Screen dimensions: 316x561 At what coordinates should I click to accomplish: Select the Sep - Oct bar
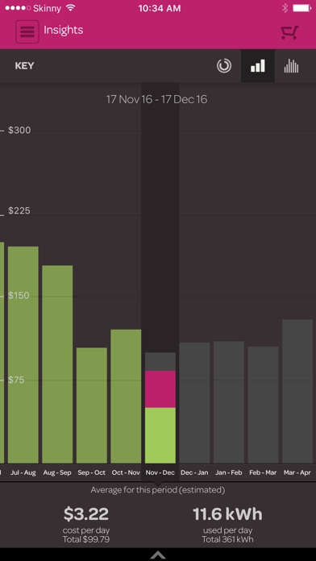[92, 405]
